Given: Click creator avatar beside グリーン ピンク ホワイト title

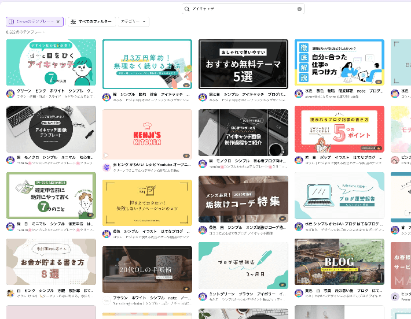Looking at the screenshot, I should click(10, 94).
